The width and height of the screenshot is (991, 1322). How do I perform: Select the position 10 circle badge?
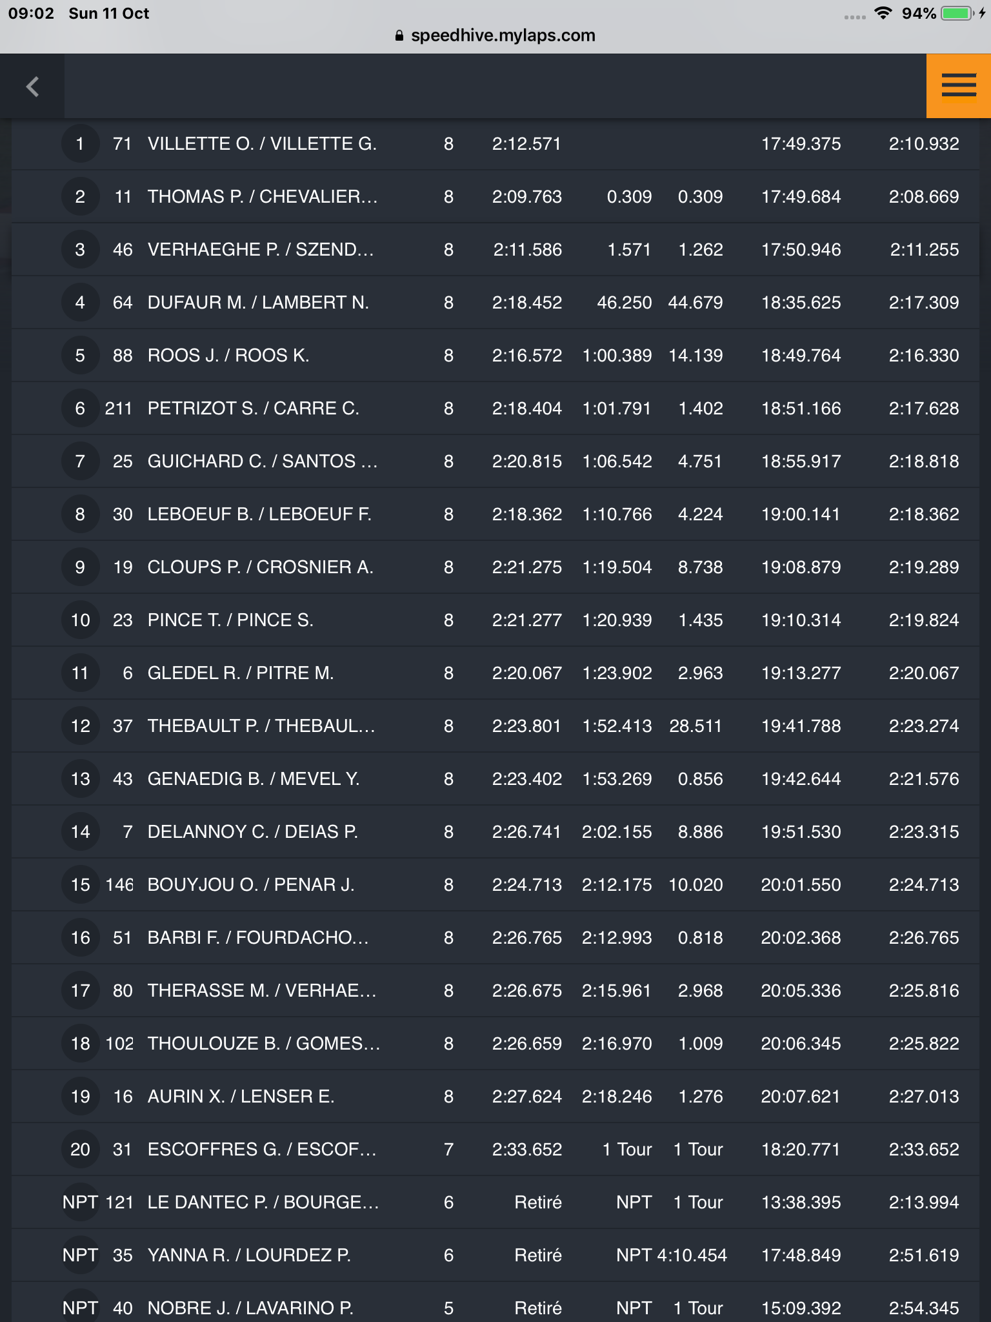(80, 620)
